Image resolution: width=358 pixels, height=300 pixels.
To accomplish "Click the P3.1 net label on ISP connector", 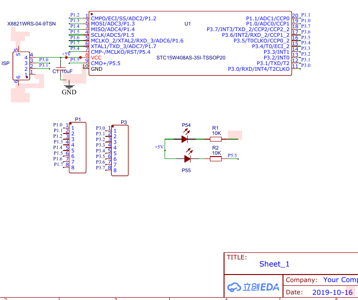I will pos(43,65).
